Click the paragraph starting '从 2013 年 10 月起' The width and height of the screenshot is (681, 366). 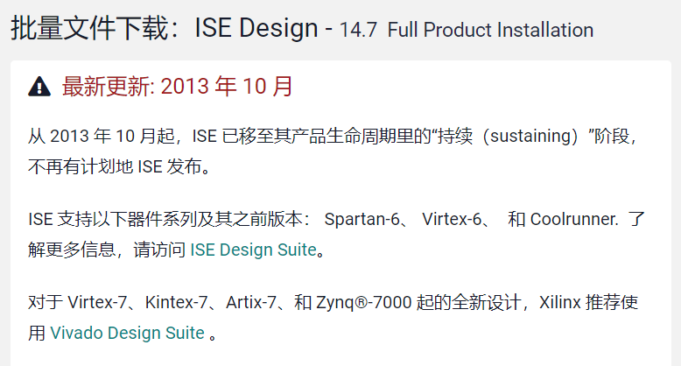point(333,151)
